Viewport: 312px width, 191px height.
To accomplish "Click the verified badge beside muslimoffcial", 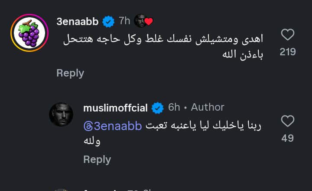I will point(157,107).
